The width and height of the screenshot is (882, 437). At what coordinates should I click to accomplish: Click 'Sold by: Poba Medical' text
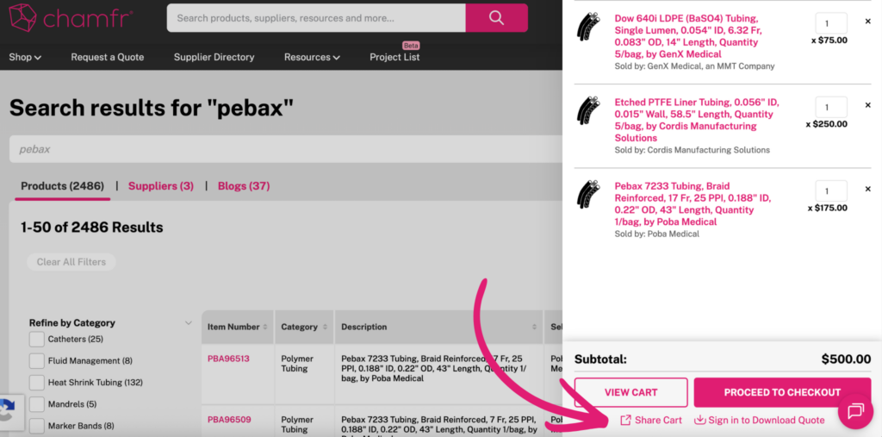(656, 234)
